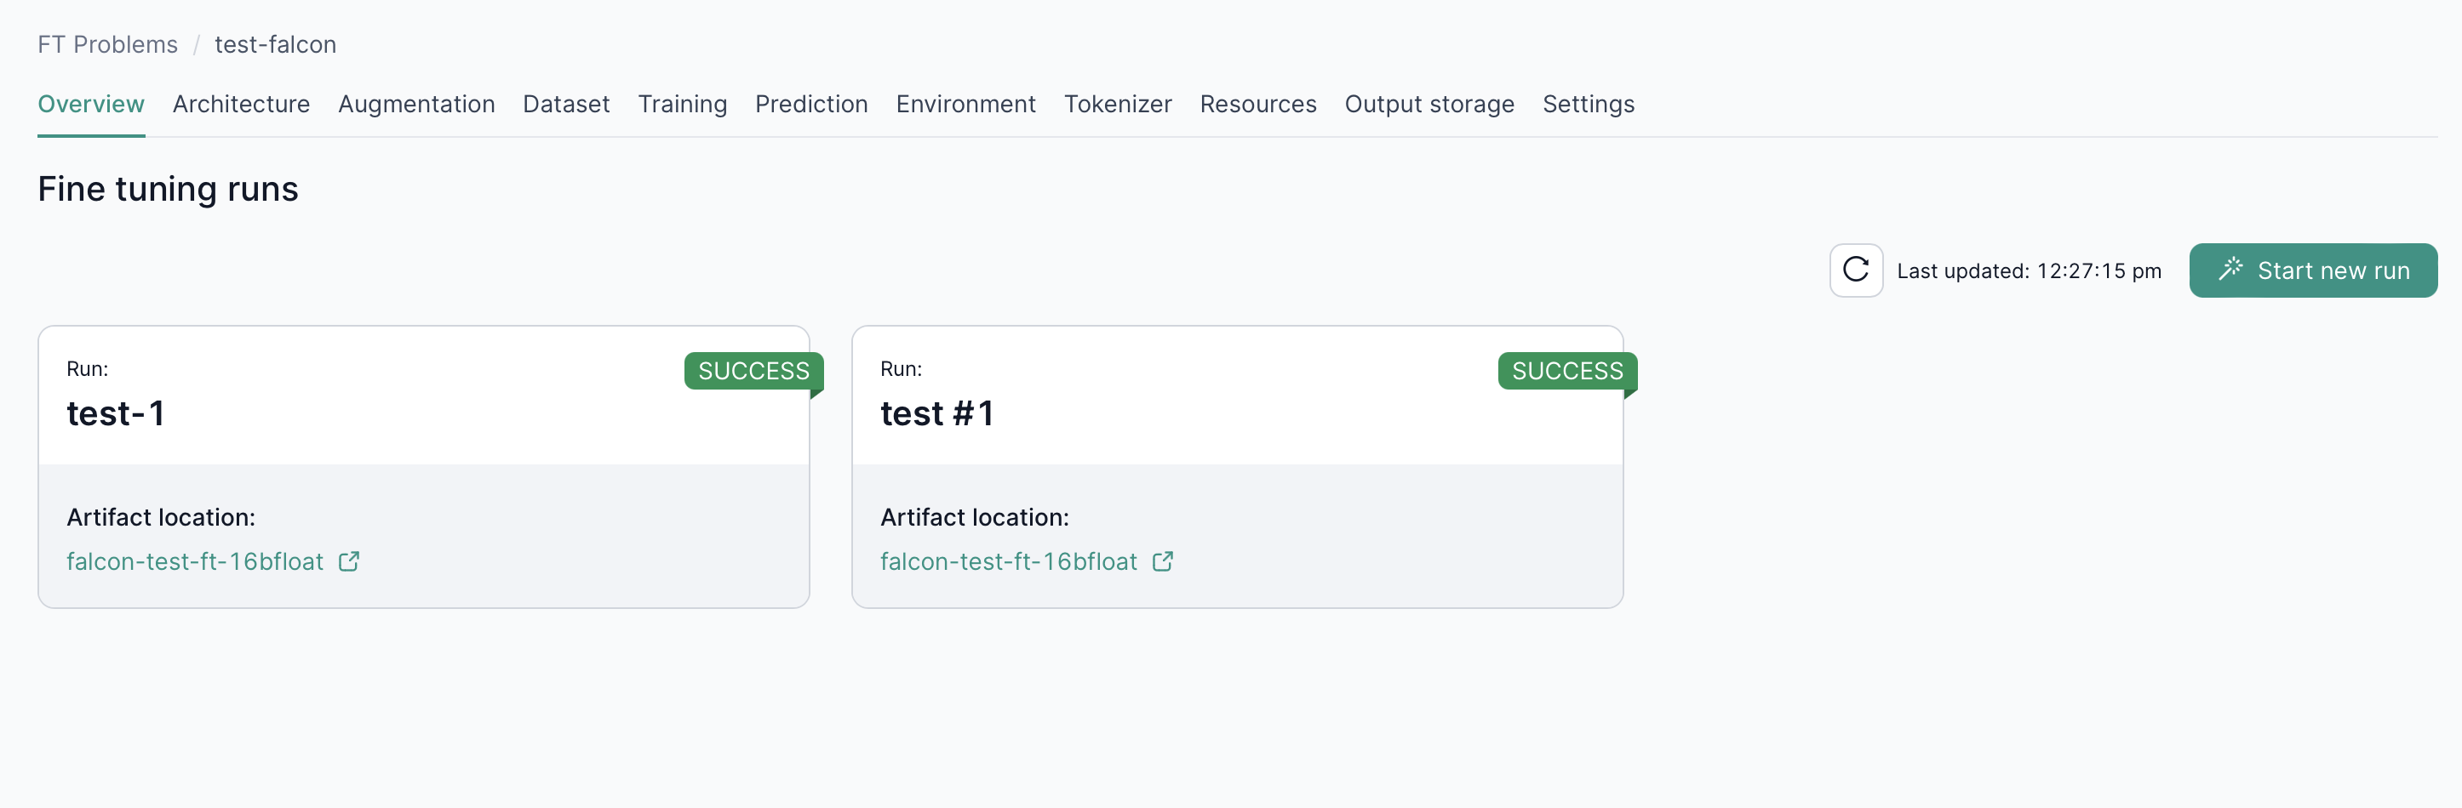This screenshot has width=2462, height=808.
Task: Switch to the Augmentation tab
Action: tap(415, 104)
